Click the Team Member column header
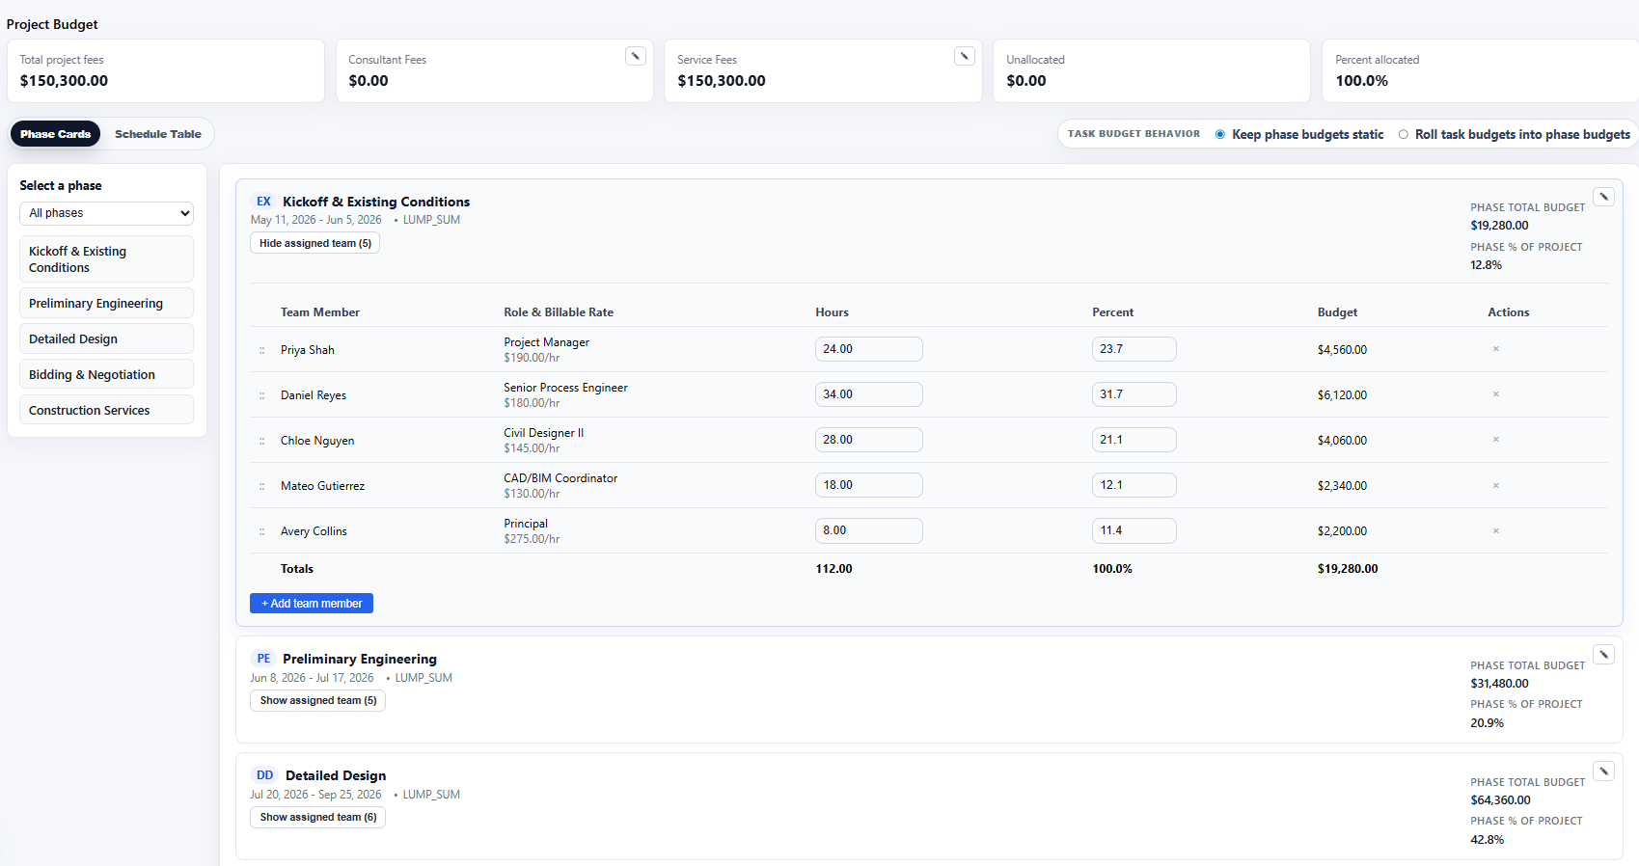This screenshot has width=1639, height=866. pos(320,312)
